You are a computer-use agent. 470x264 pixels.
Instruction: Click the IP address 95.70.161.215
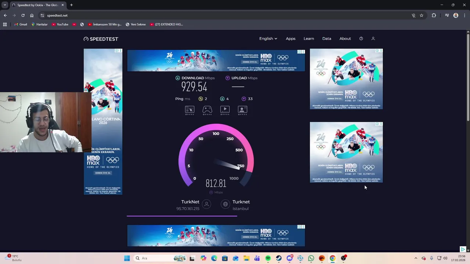[188, 209]
